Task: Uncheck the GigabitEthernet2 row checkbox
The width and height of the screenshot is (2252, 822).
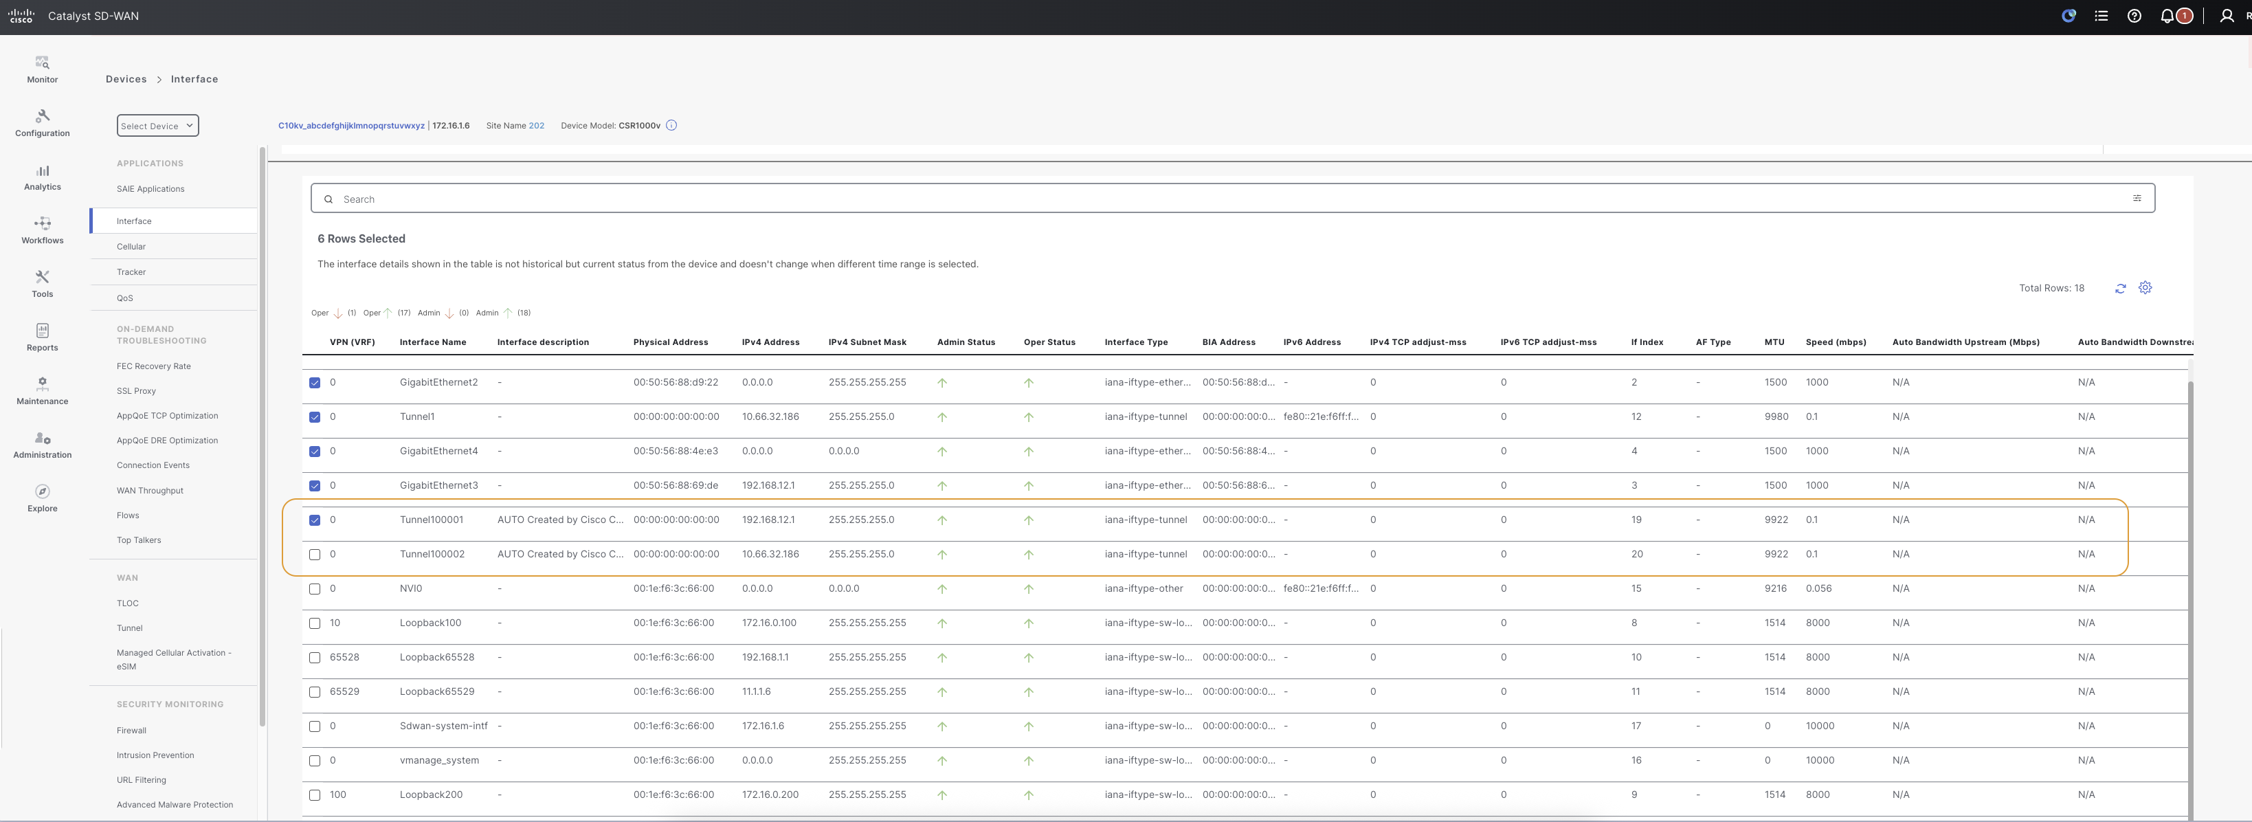Action: point(315,383)
